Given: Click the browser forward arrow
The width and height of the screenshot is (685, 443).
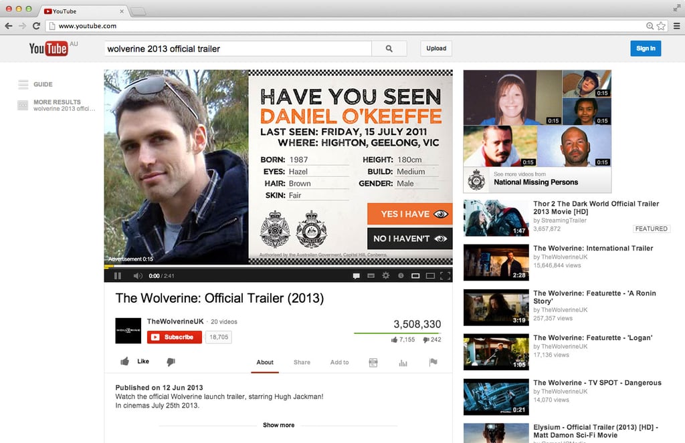Looking at the screenshot, I should click(x=22, y=26).
